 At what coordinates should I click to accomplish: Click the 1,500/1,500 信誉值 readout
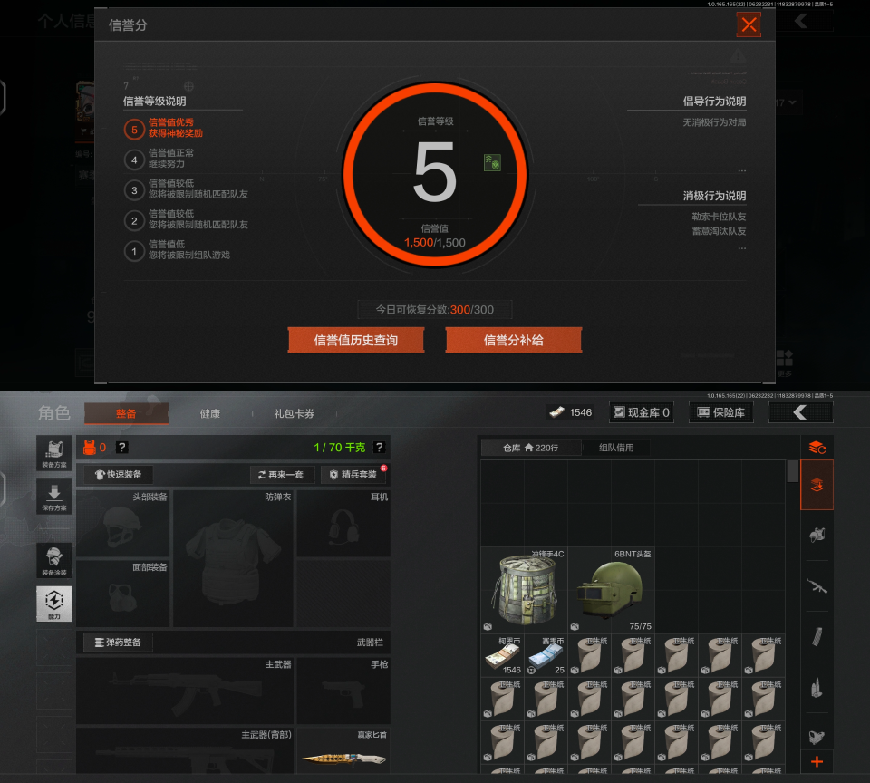434,243
